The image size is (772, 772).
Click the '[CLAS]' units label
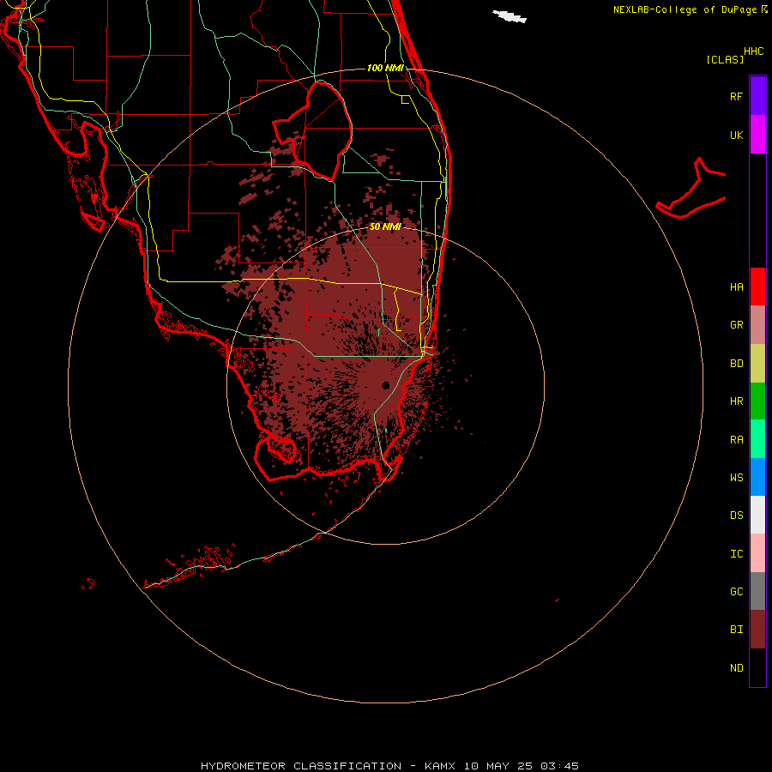[725, 59]
